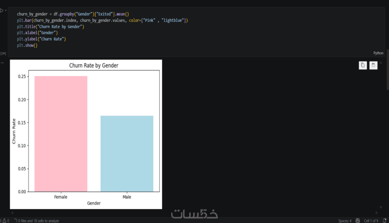Expand the run options chevron beside play
This screenshot has width=389, height=223.
(6, 10)
